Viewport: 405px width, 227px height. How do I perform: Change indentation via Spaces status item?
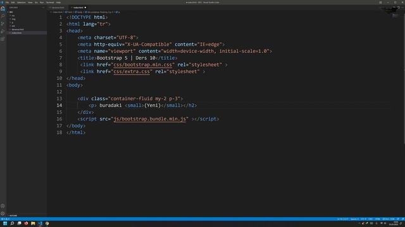pyautogui.click(x=354, y=219)
